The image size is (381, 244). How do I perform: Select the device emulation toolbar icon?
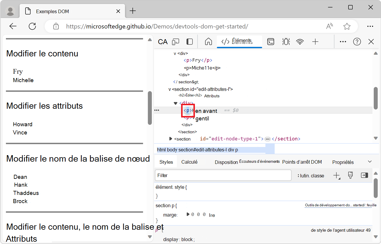(175, 41)
